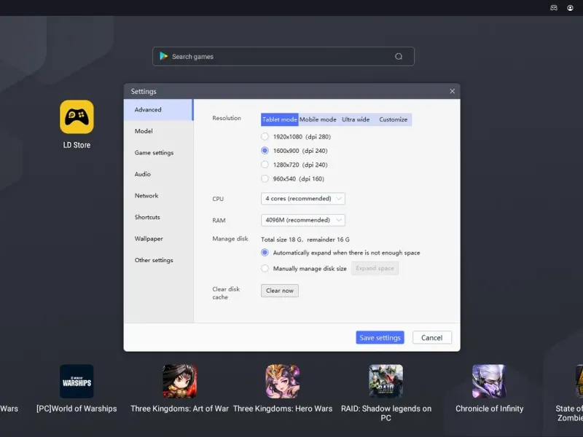Screen dimensions: 583x437
Task: Switch to Customize resolution tab
Action: click(393, 119)
